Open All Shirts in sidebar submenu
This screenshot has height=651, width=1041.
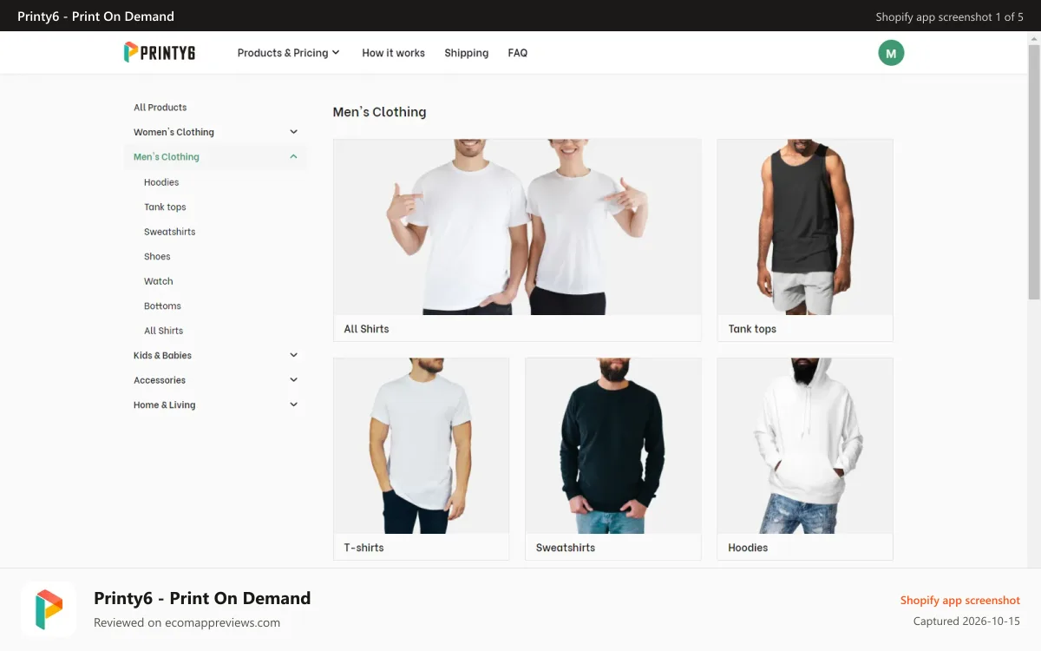[163, 331]
